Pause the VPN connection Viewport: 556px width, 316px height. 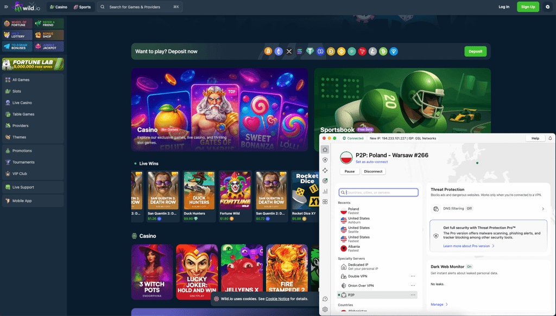[350, 171]
